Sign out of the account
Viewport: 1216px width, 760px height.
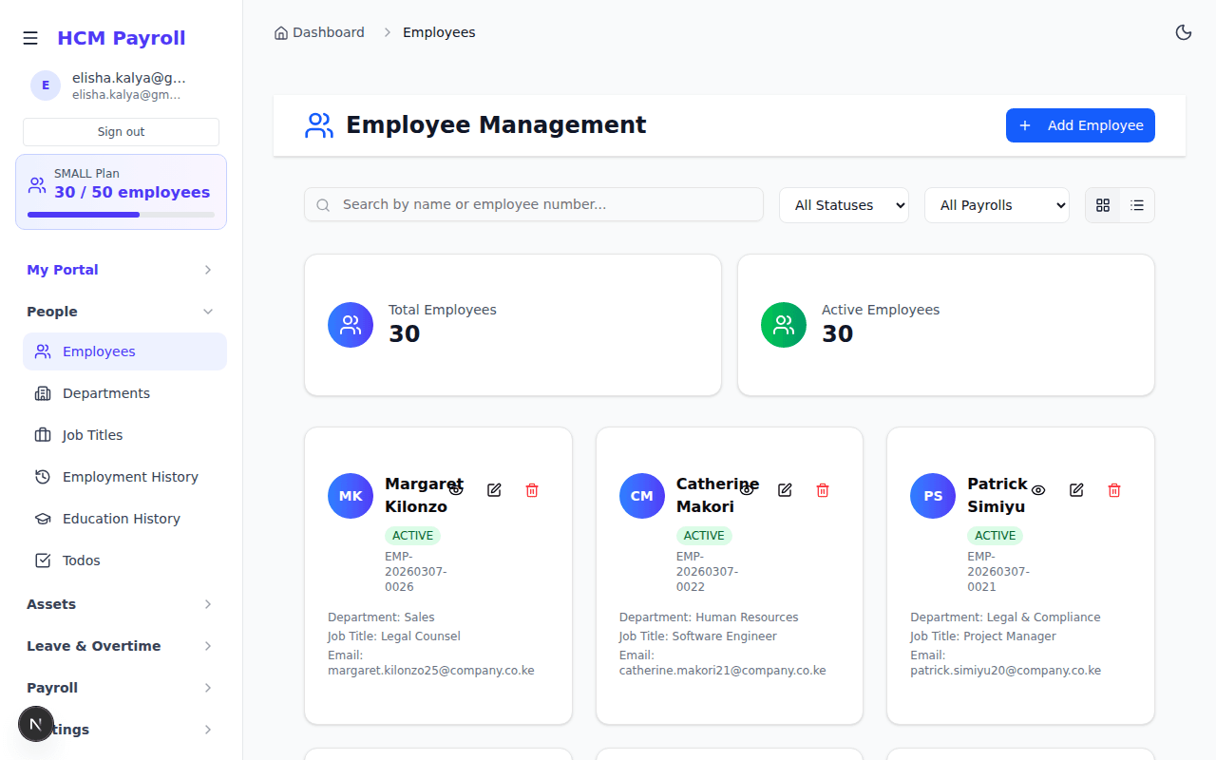(121, 130)
